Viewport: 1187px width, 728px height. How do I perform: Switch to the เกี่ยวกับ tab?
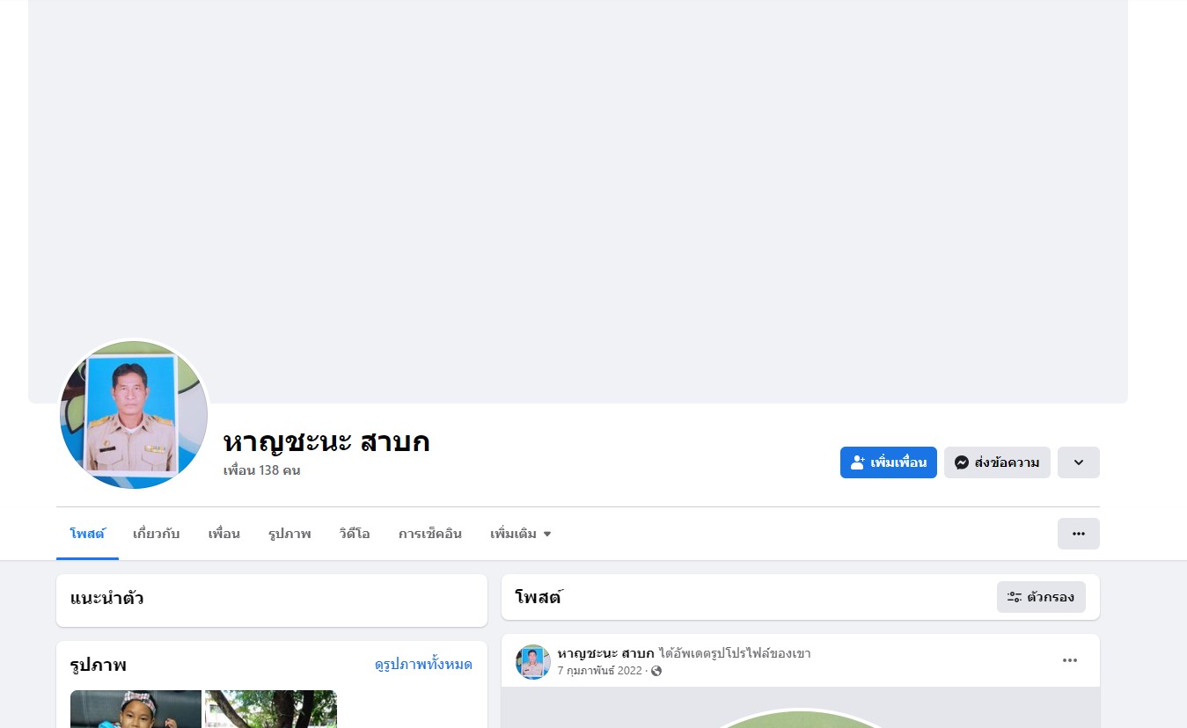[157, 534]
